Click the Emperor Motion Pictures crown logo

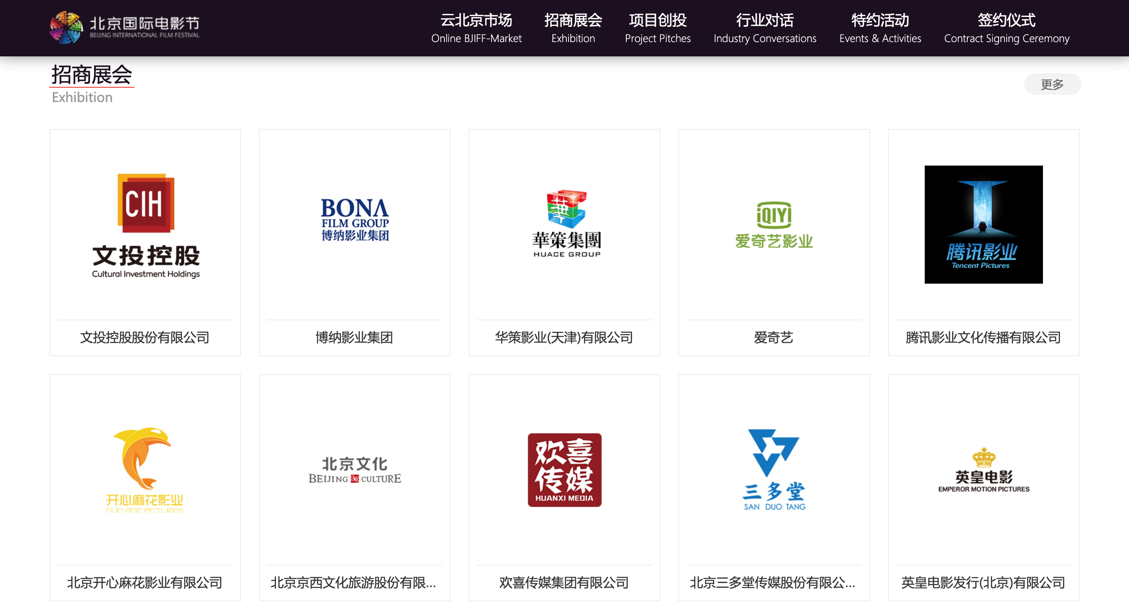tap(984, 470)
